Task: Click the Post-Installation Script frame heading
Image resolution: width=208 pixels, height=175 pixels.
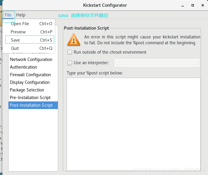Action: click(x=86, y=28)
